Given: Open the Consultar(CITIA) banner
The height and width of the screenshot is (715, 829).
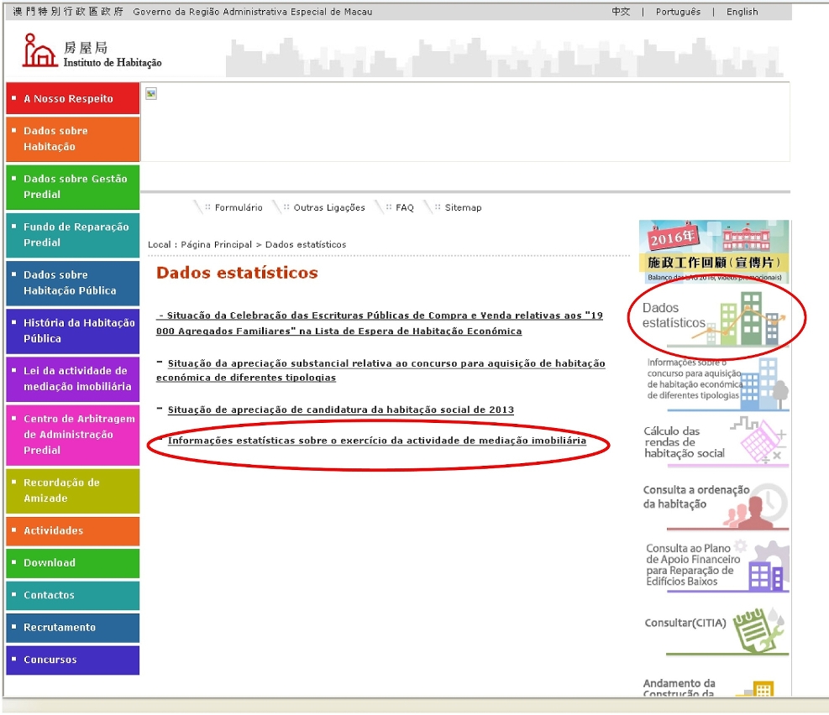Looking at the screenshot, I should (714, 629).
